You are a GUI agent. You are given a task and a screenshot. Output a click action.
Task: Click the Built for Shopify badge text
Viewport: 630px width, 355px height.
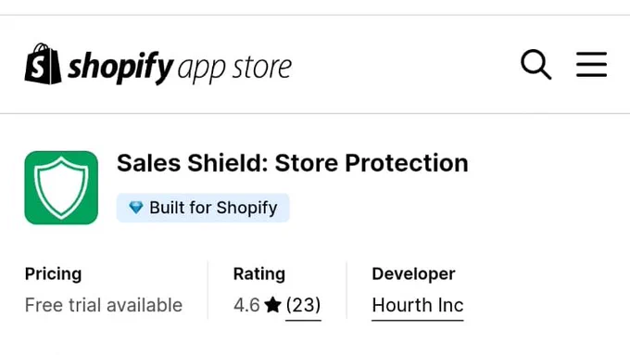(x=213, y=208)
